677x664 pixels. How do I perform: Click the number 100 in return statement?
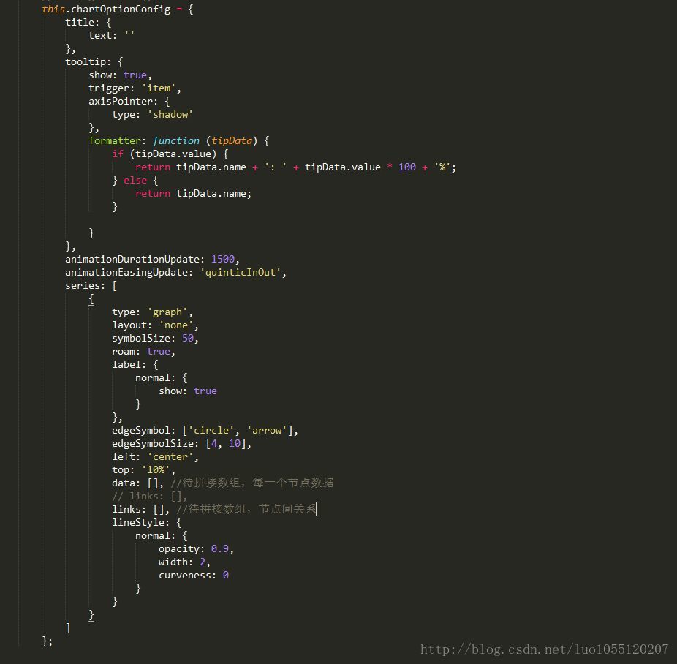[407, 167]
